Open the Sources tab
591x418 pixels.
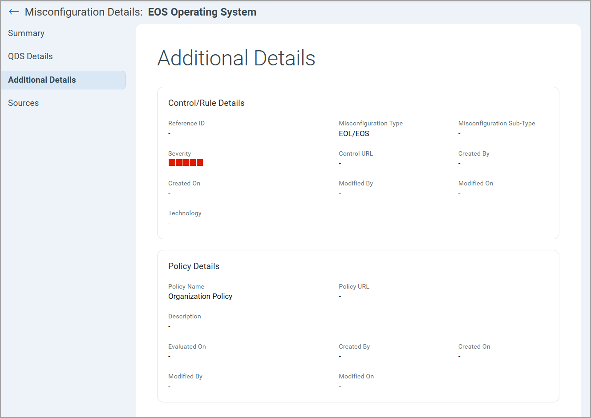pos(23,103)
